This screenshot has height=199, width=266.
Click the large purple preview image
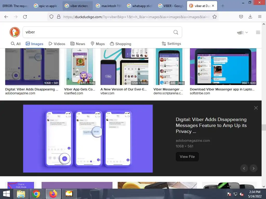(88, 139)
